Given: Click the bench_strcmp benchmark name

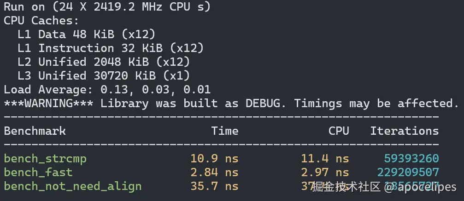Looking at the screenshot, I should [45, 159].
